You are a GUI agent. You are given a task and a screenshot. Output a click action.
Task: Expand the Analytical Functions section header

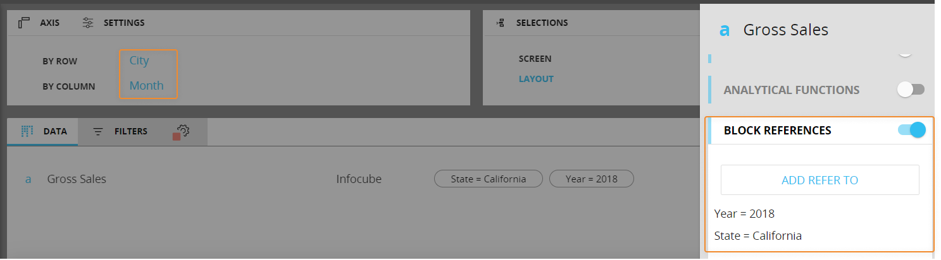tap(791, 90)
